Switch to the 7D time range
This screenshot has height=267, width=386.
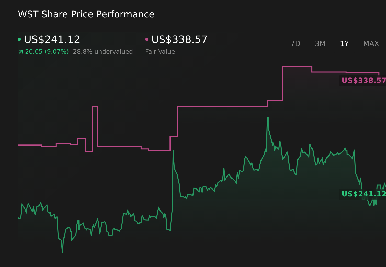pos(296,43)
